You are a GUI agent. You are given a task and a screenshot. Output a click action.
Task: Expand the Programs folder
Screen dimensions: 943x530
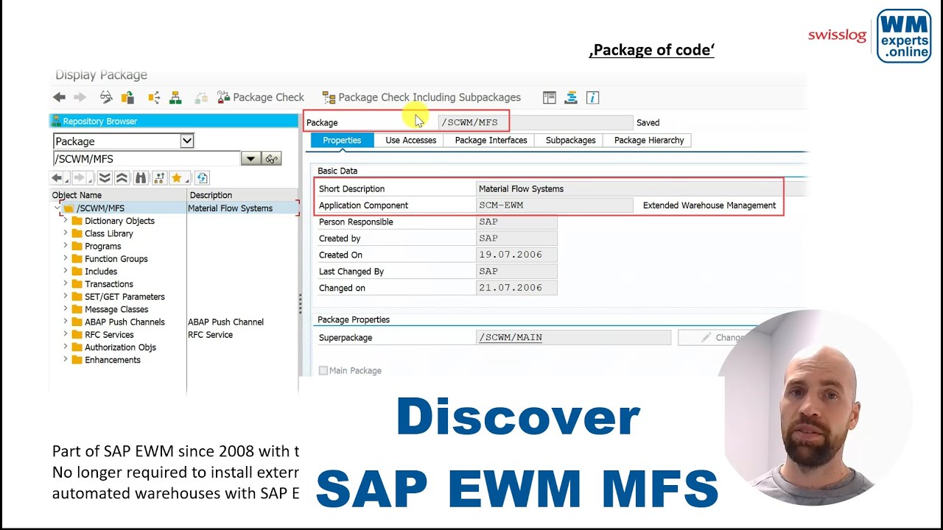(66, 246)
